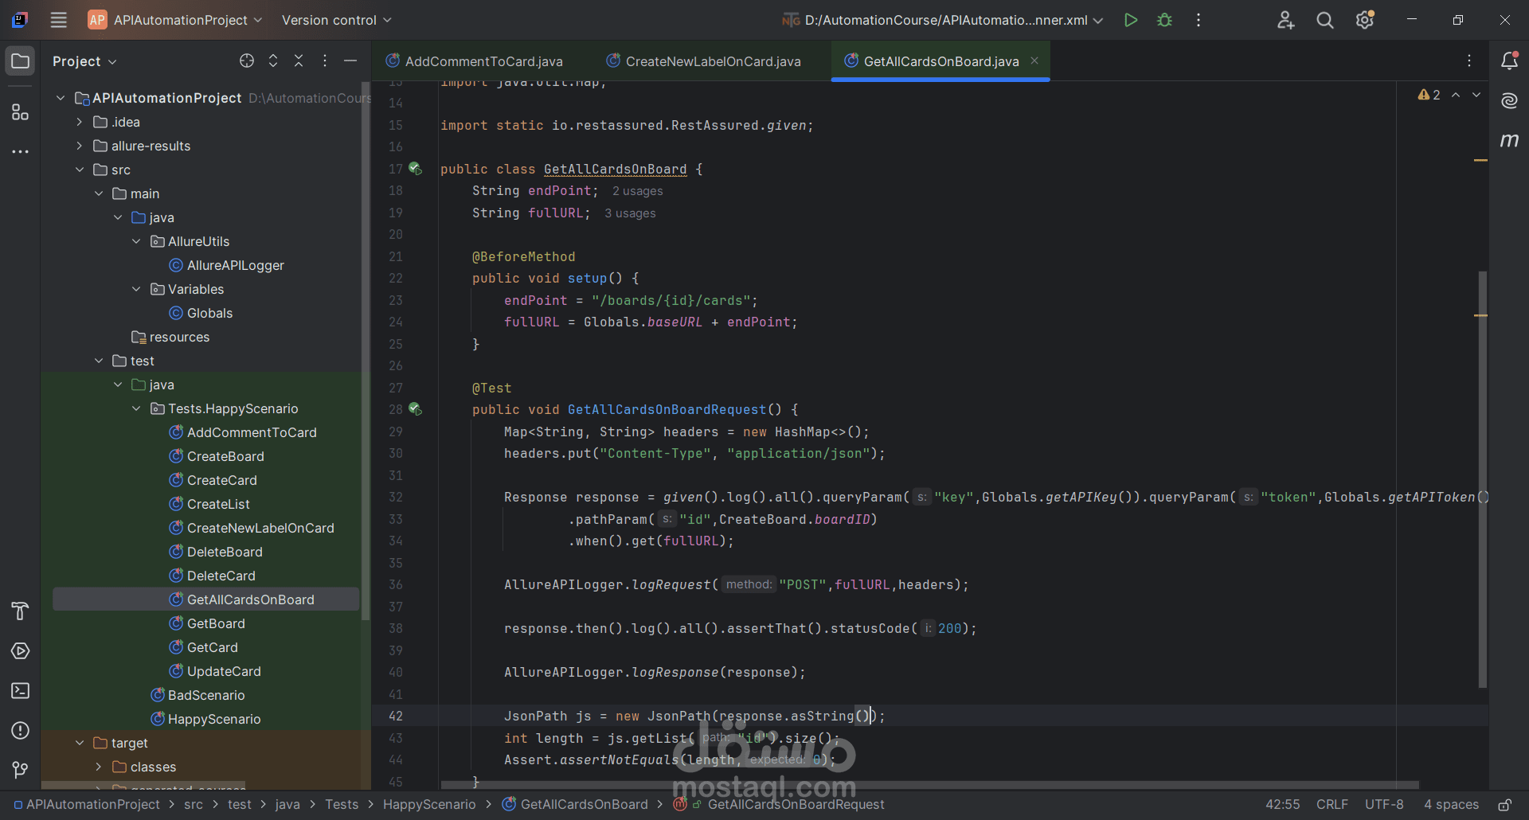Select opened file in project tree

point(247,61)
